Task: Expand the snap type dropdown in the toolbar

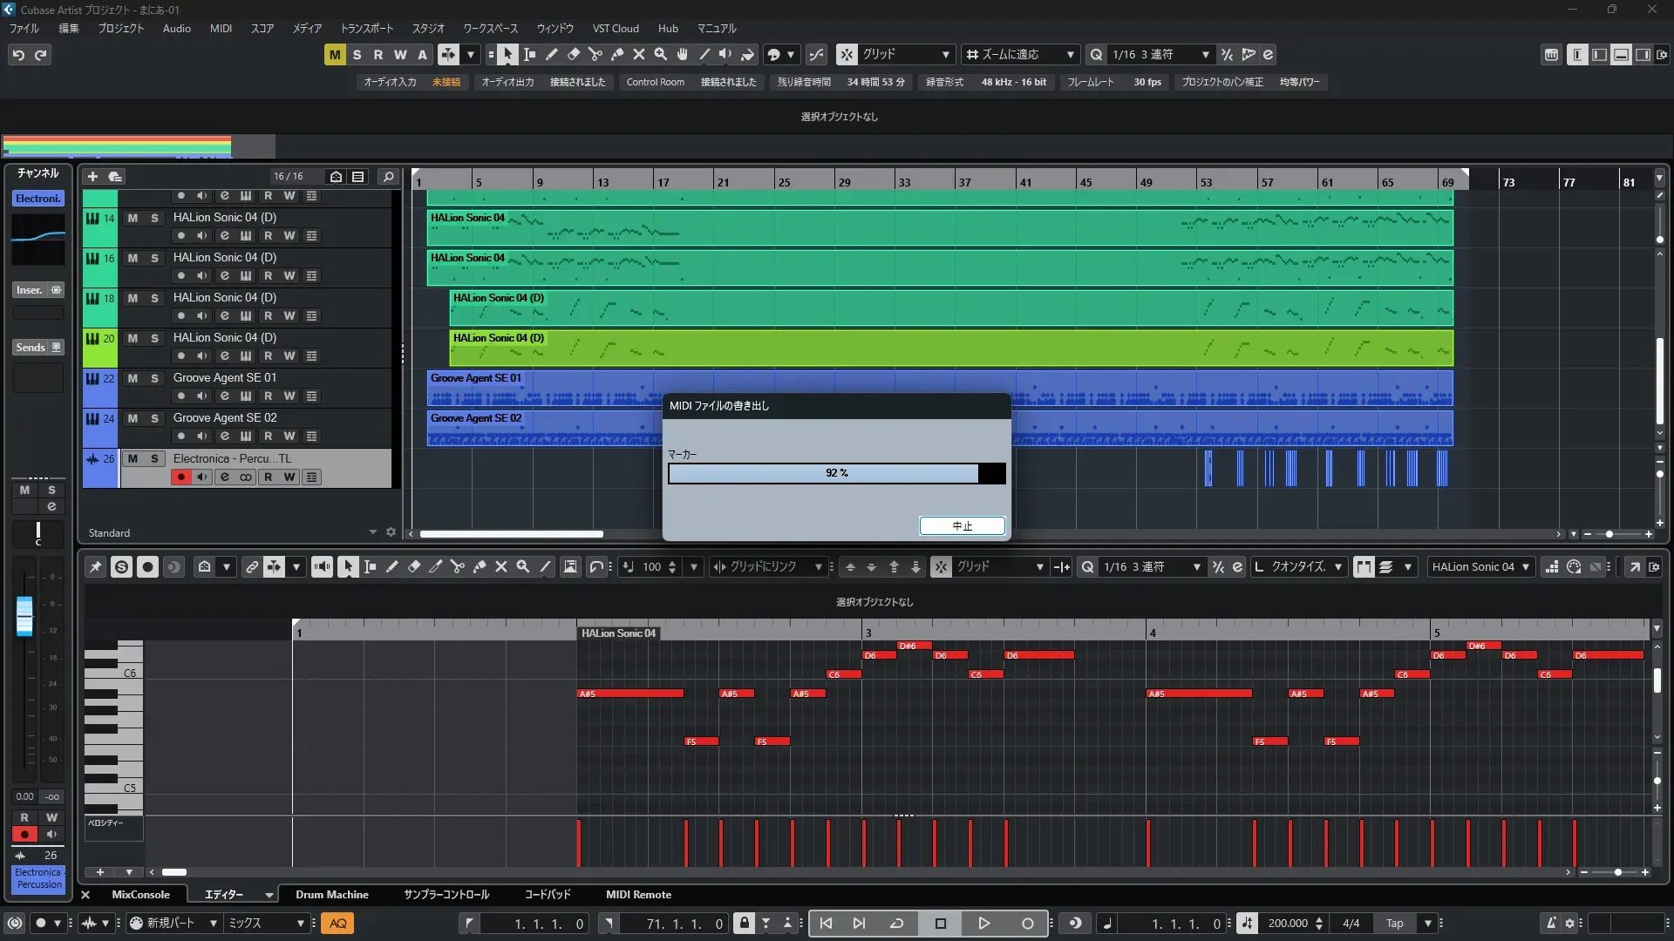Action: click(905, 54)
